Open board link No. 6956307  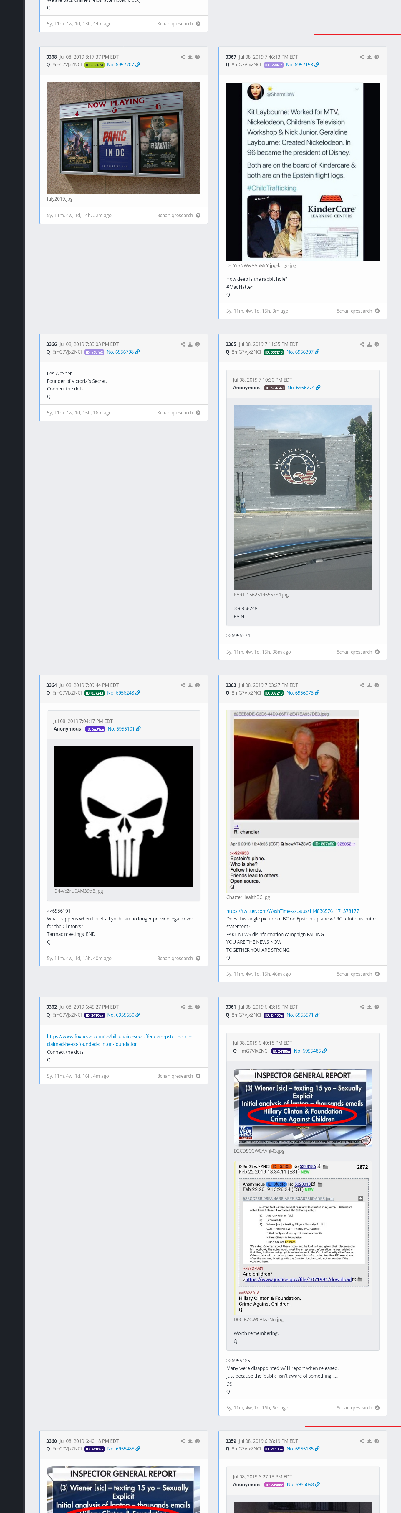tap(302, 352)
